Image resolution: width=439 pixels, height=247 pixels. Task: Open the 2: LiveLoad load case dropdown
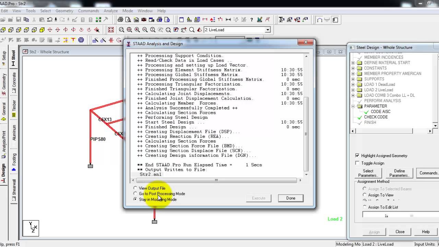point(268,30)
